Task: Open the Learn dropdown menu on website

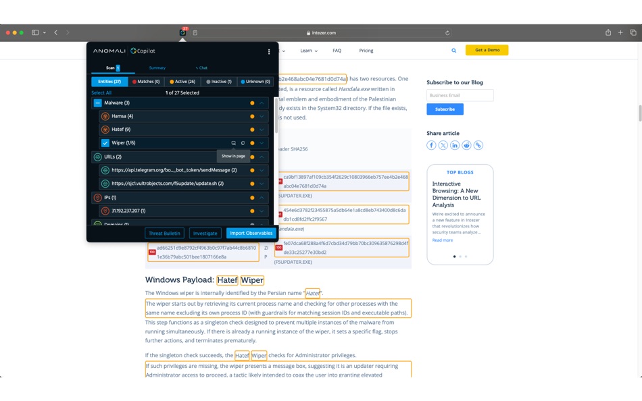Action: pyautogui.click(x=309, y=51)
